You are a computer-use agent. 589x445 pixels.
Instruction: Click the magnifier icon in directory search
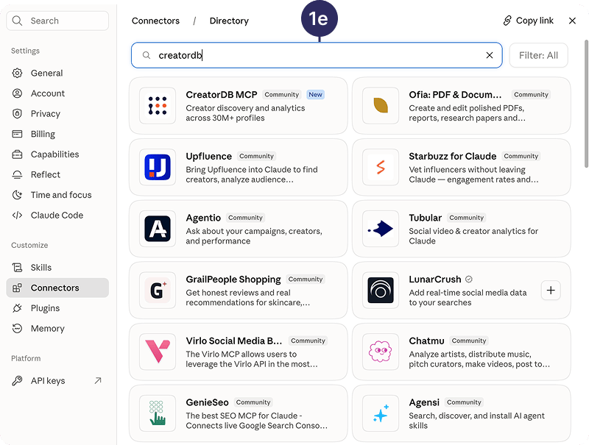tap(147, 55)
